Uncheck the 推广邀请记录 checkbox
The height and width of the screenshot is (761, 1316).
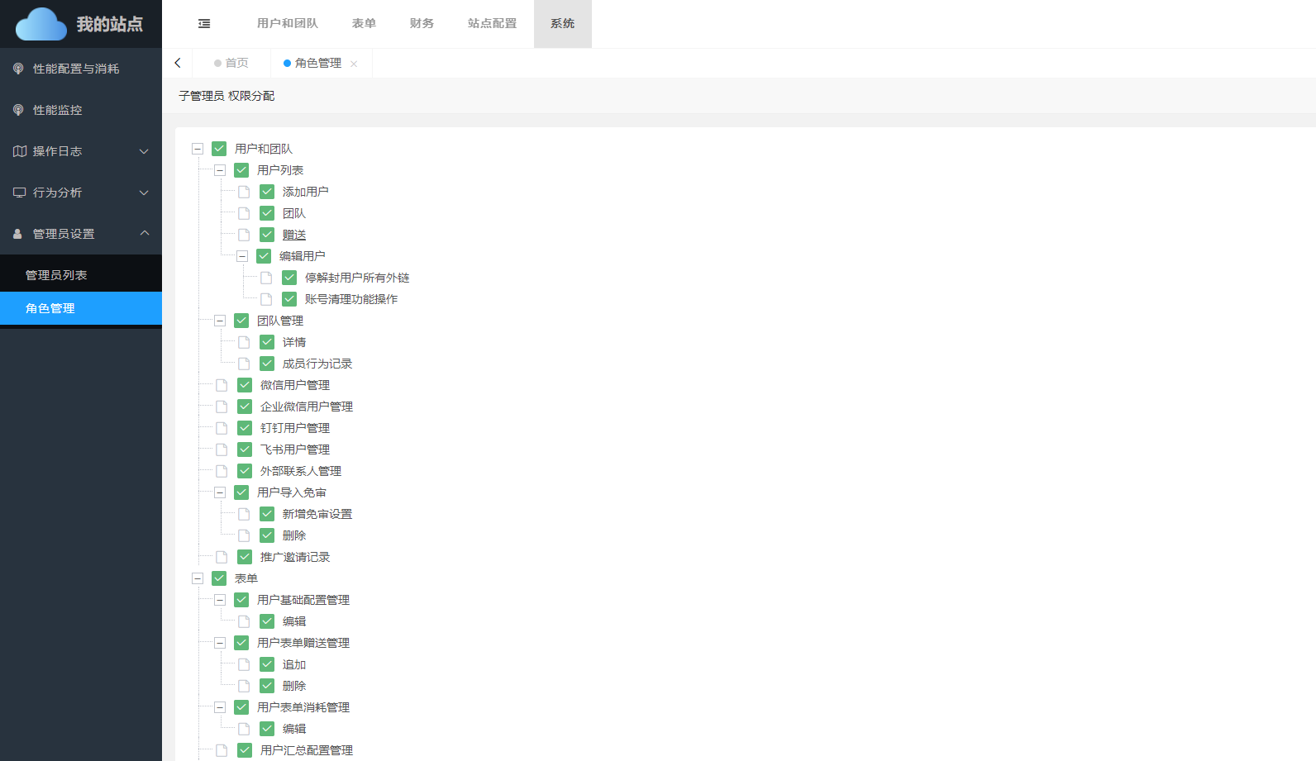(245, 557)
